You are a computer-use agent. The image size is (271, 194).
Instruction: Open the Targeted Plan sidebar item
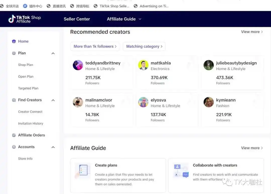click(x=28, y=88)
